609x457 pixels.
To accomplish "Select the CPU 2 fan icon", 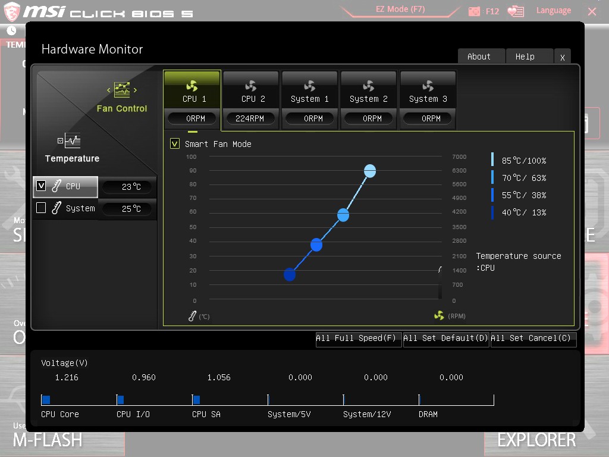I will (251, 86).
